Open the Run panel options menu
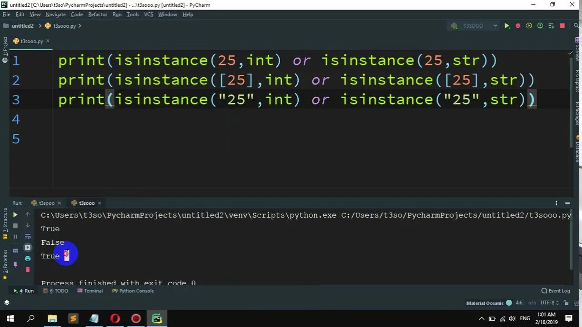Image resolution: width=582 pixels, height=327 pixels. coord(556,203)
